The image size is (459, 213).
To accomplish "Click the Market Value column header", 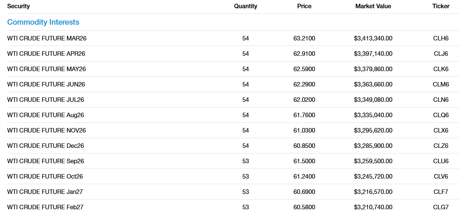I will tap(373, 6).
